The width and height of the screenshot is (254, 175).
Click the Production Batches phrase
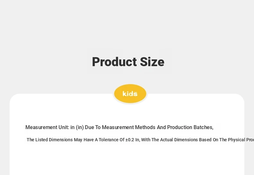coord(190,127)
